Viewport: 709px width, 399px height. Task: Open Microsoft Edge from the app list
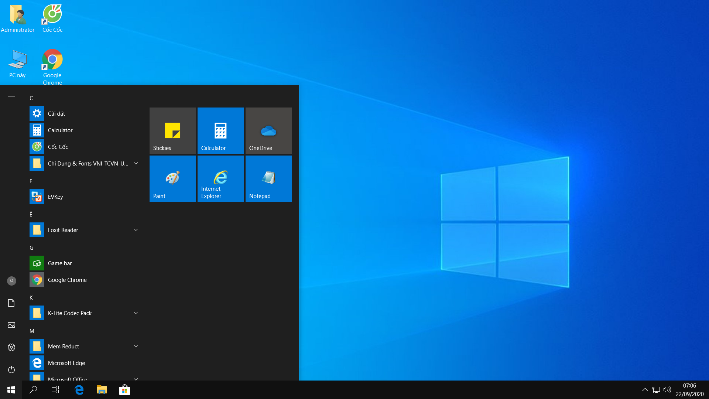pyautogui.click(x=85, y=363)
